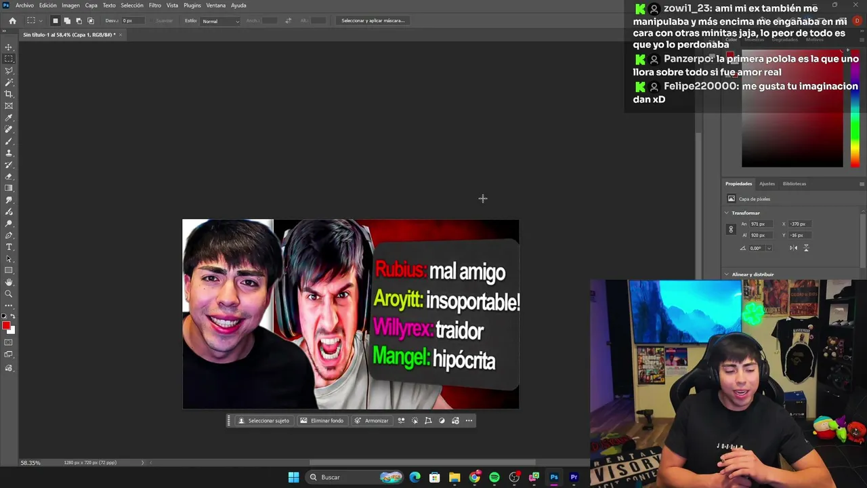
Task: Open the Imagen menu
Action: coord(71,5)
